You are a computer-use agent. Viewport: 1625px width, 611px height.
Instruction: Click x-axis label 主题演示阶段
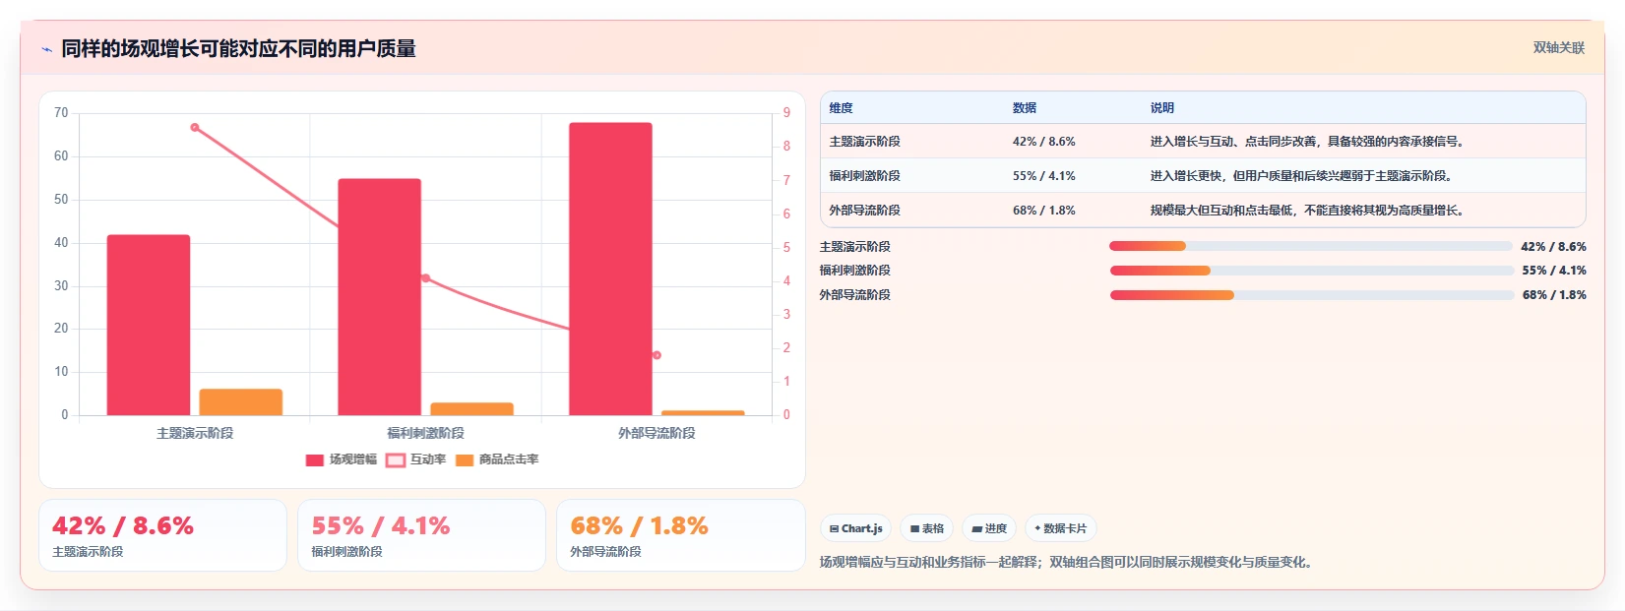tap(195, 434)
